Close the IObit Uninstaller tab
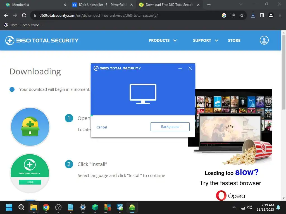Viewport: 286px width, 214px height. point(132,5)
